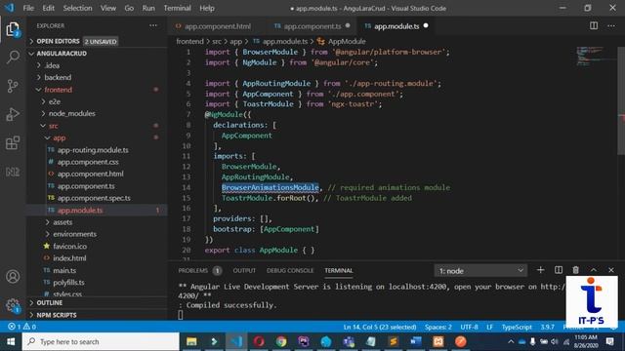Create a new terminal with plus icon

click(x=540, y=270)
